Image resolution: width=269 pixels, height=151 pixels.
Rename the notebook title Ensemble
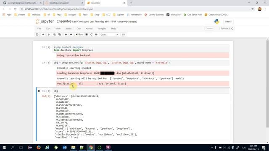[64, 21]
